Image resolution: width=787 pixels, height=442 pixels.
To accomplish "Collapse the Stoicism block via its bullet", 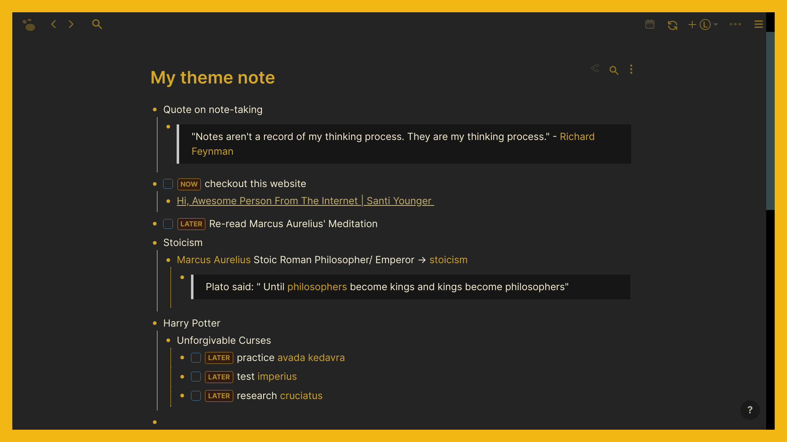I will tap(155, 243).
